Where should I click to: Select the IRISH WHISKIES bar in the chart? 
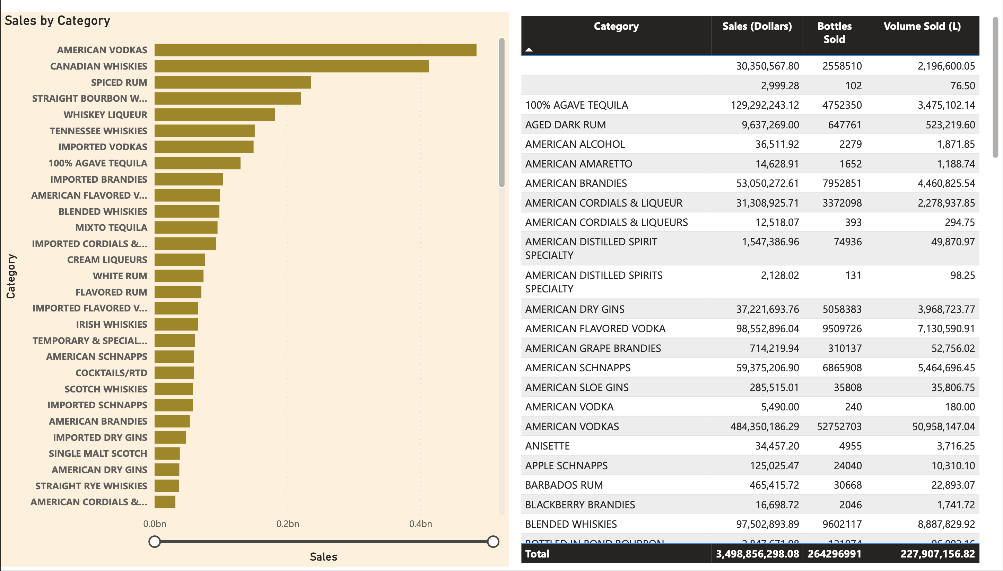[x=176, y=324]
